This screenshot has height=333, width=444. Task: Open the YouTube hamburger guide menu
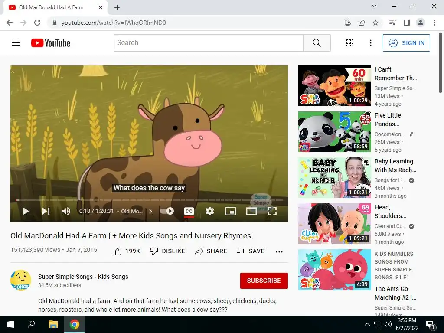[x=16, y=43]
